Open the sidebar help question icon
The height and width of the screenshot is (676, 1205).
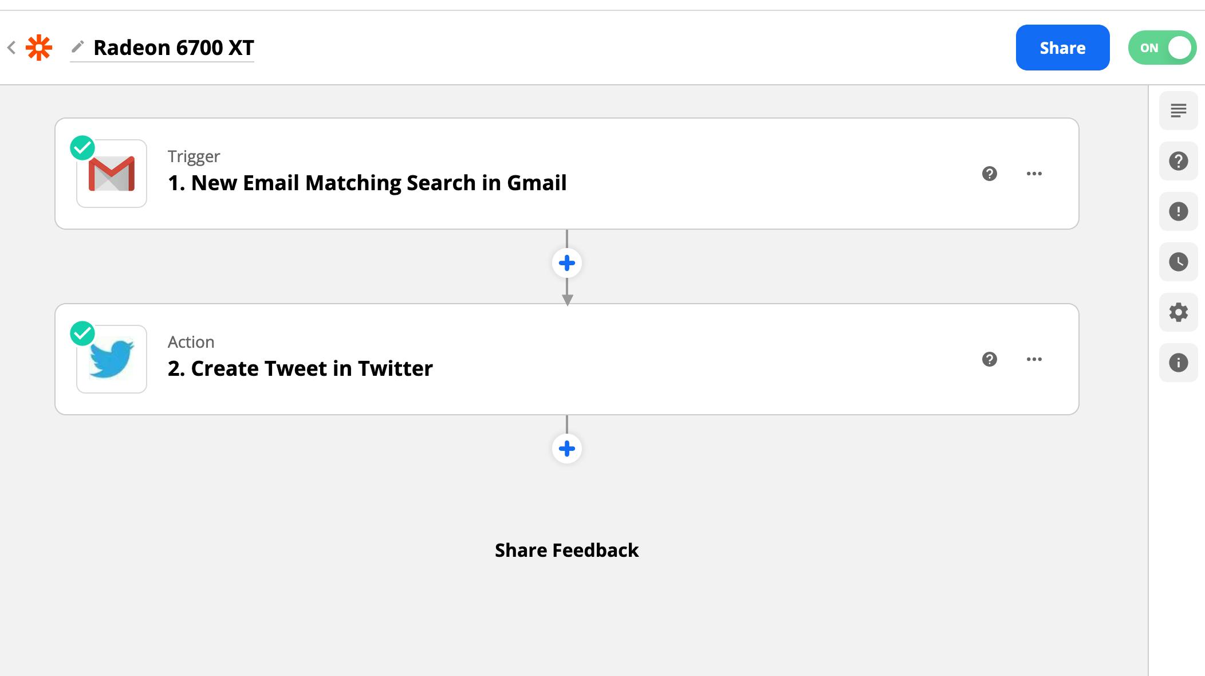pos(1178,161)
